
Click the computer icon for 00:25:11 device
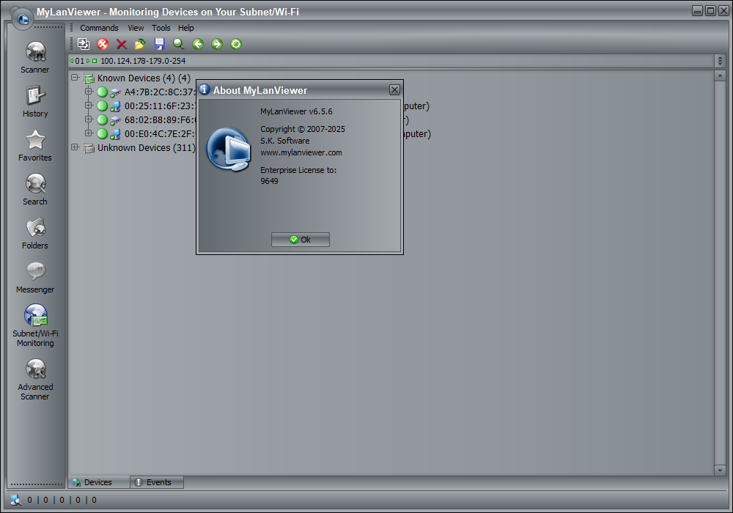tap(115, 106)
